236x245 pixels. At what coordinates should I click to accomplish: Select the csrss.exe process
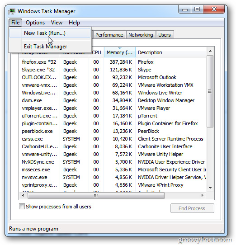(113, 139)
